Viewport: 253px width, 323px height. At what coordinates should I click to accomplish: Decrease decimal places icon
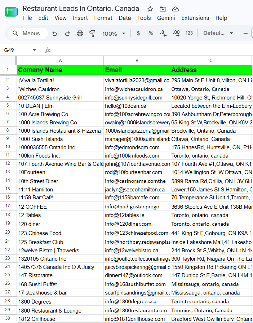(x=163, y=33)
